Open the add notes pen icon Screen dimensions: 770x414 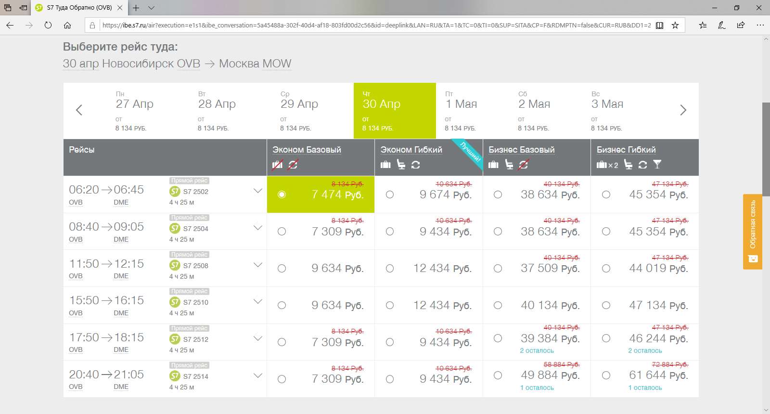pos(722,25)
